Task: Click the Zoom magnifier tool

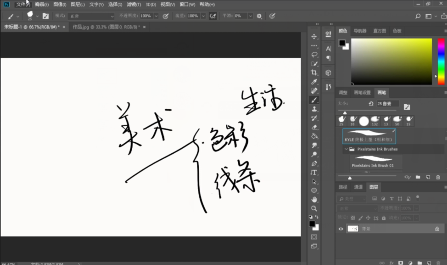Action: 314,209
